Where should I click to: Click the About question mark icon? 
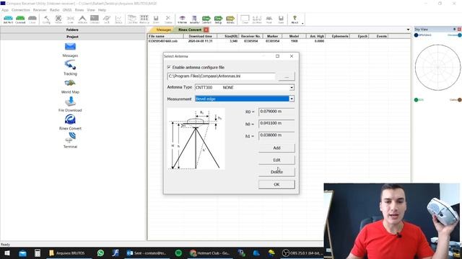point(295,19)
